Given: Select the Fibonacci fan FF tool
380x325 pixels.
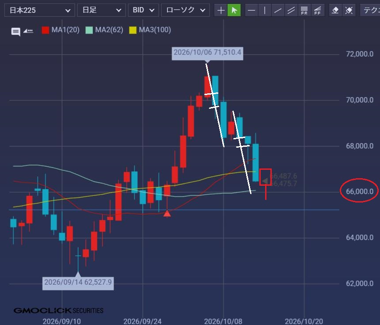Looking at the screenshot, I should pyautogui.click(x=317, y=11).
